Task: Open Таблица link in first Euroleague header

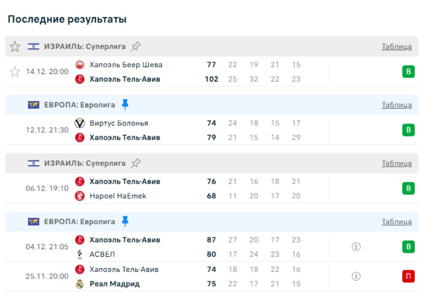Action: coord(396,105)
